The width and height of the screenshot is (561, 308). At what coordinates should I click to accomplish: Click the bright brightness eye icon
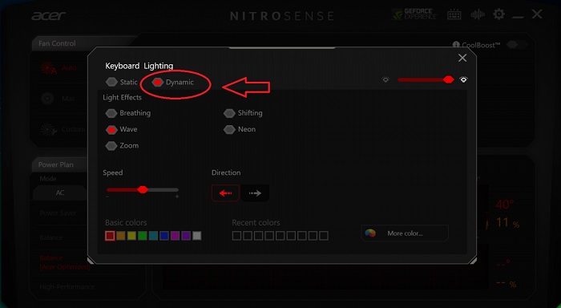[463, 79]
